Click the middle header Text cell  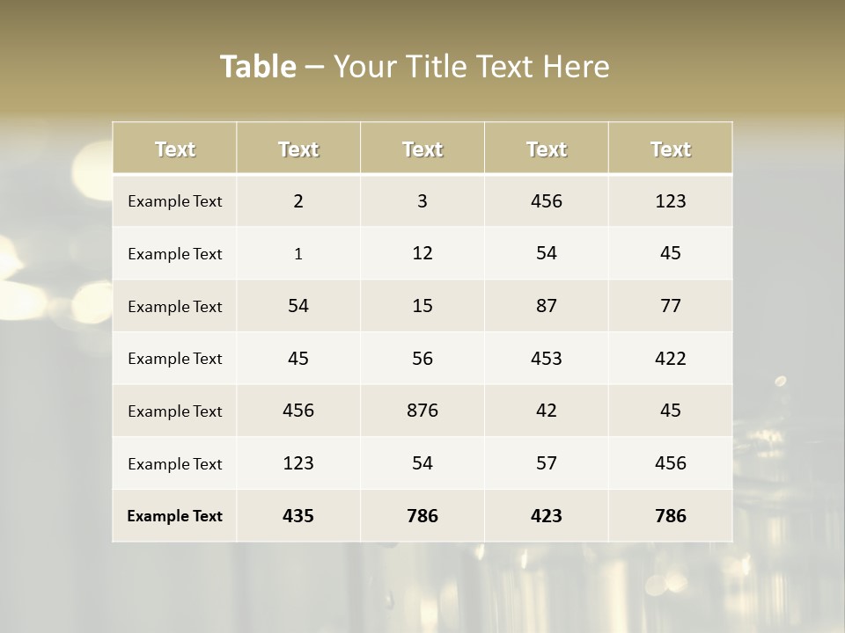coord(422,149)
